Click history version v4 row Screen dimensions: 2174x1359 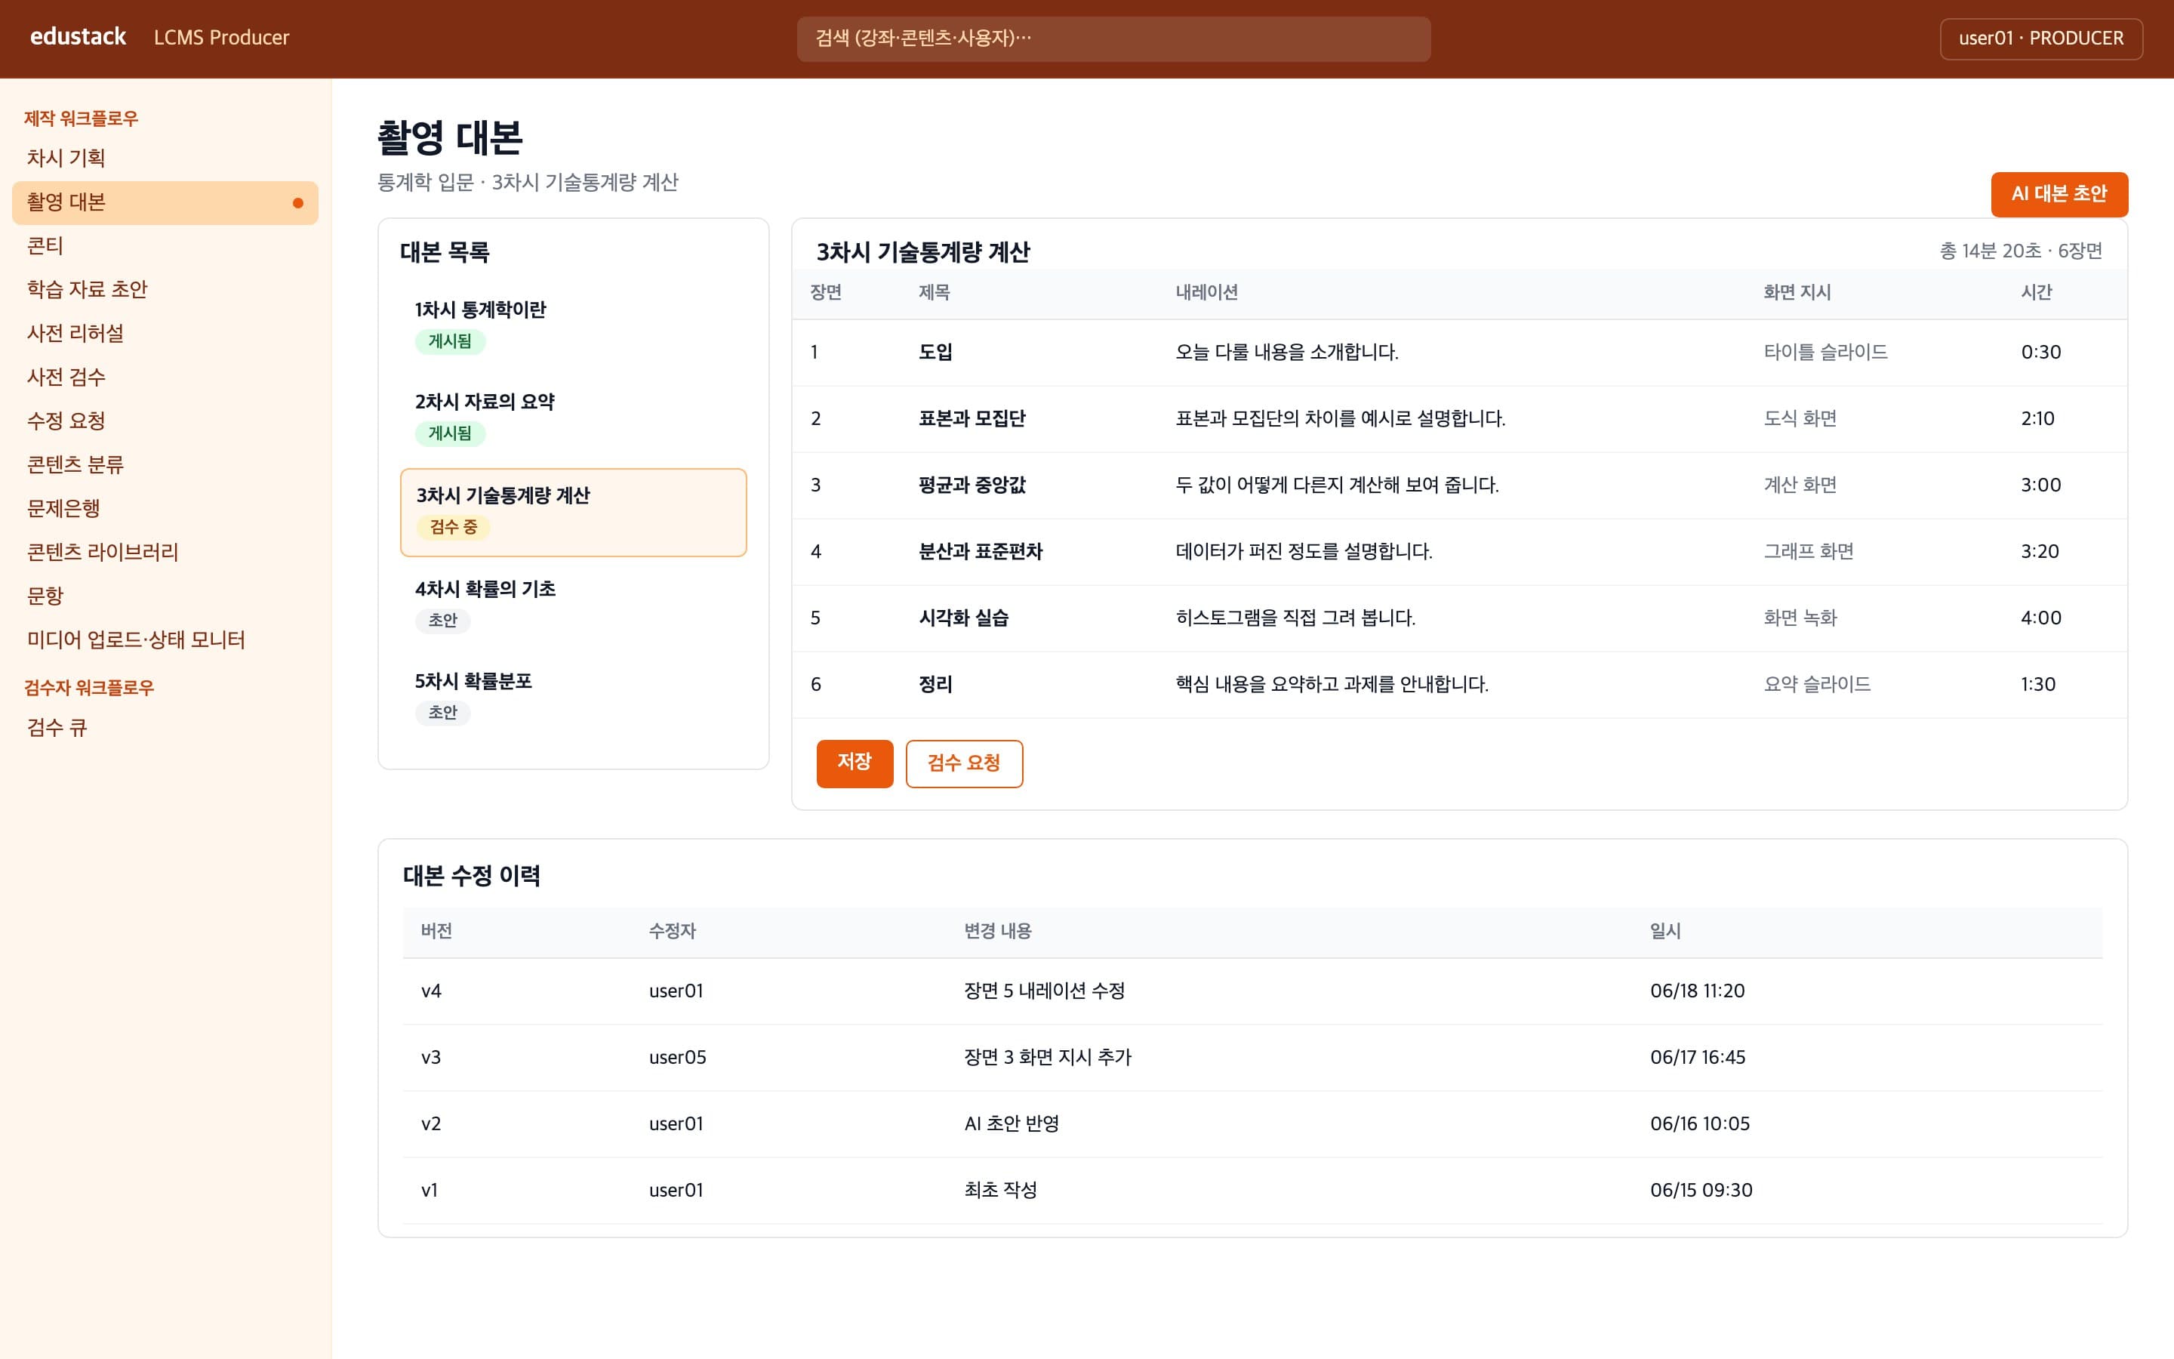point(1252,991)
